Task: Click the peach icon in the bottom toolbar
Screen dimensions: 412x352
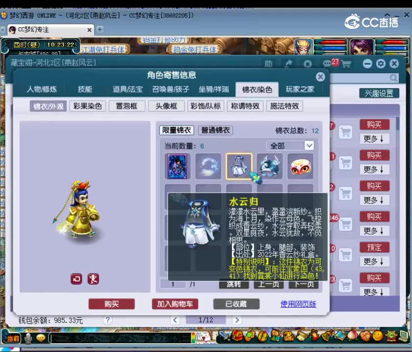Action: (x=353, y=335)
